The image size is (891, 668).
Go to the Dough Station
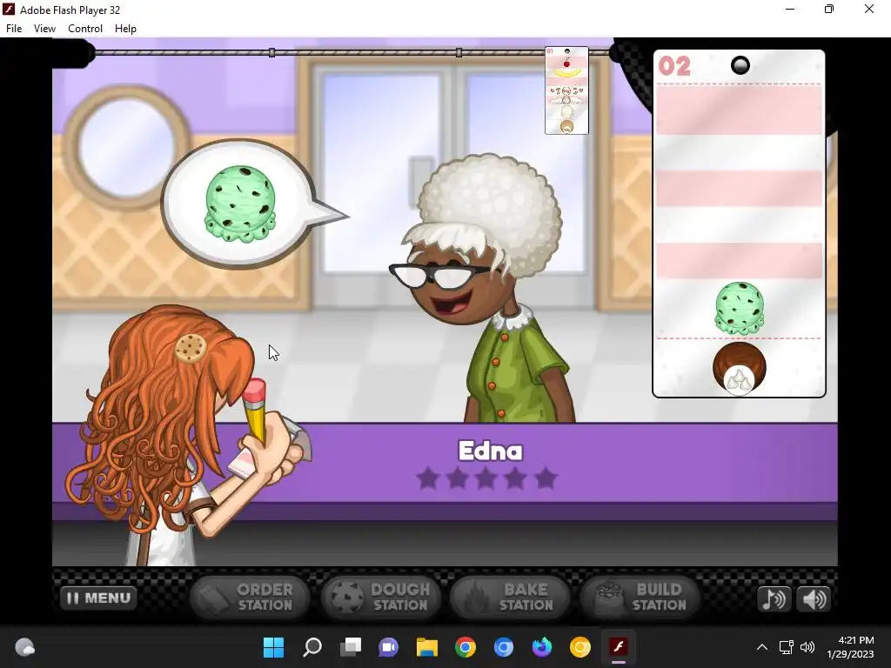pyautogui.click(x=381, y=598)
